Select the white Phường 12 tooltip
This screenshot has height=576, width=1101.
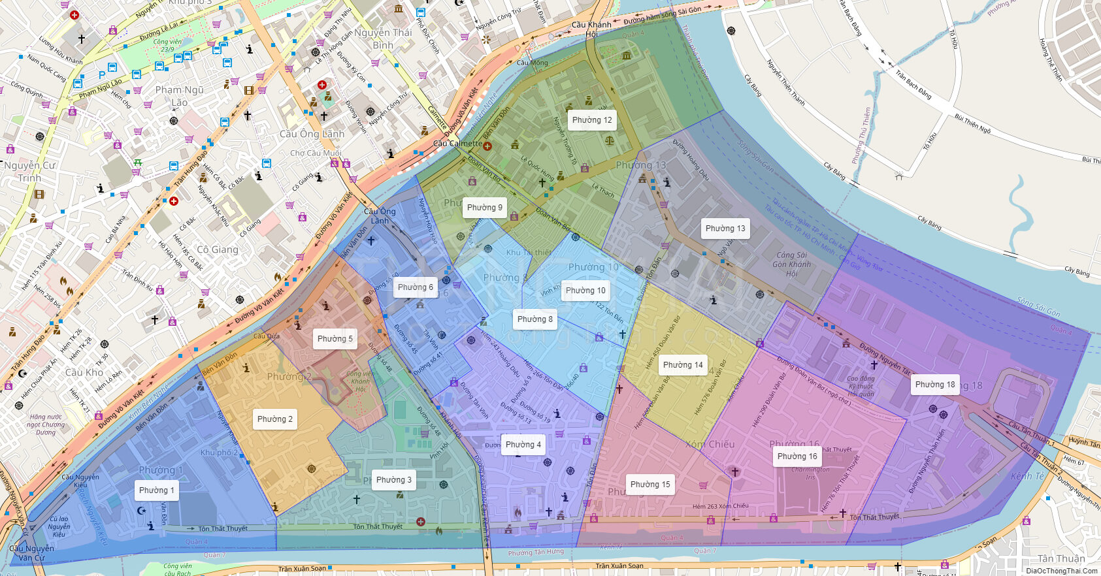pyautogui.click(x=592, y=120)
